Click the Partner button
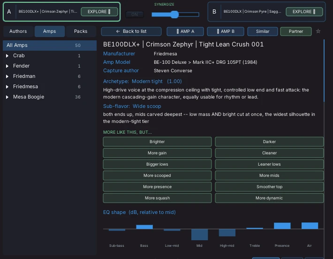 (x=296, y=31)
